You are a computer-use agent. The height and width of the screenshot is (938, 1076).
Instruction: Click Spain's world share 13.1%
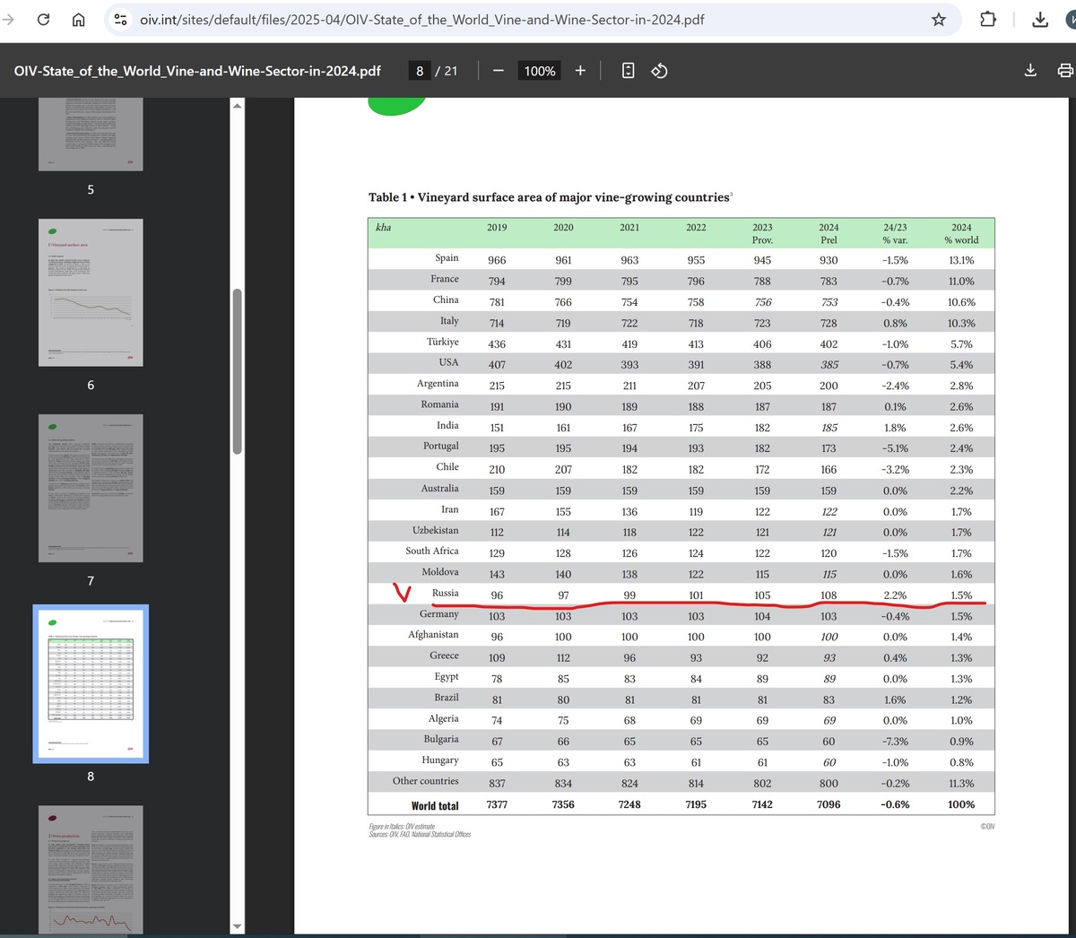(x=961, y=260)
